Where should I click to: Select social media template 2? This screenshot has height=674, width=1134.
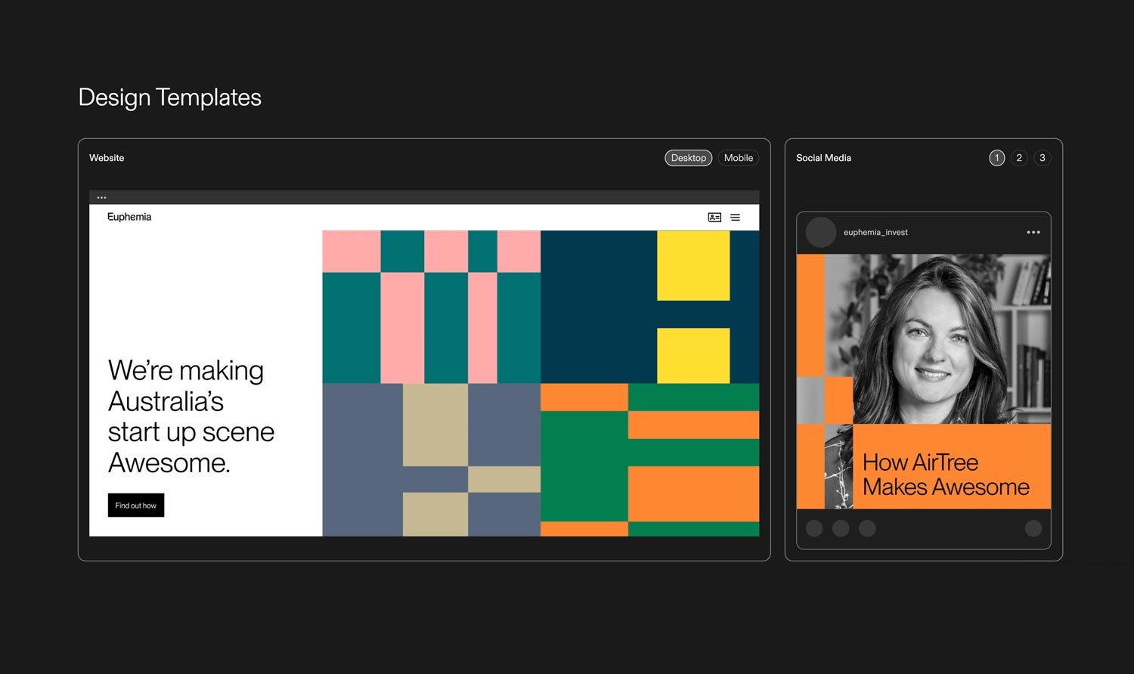[1019, 158]
